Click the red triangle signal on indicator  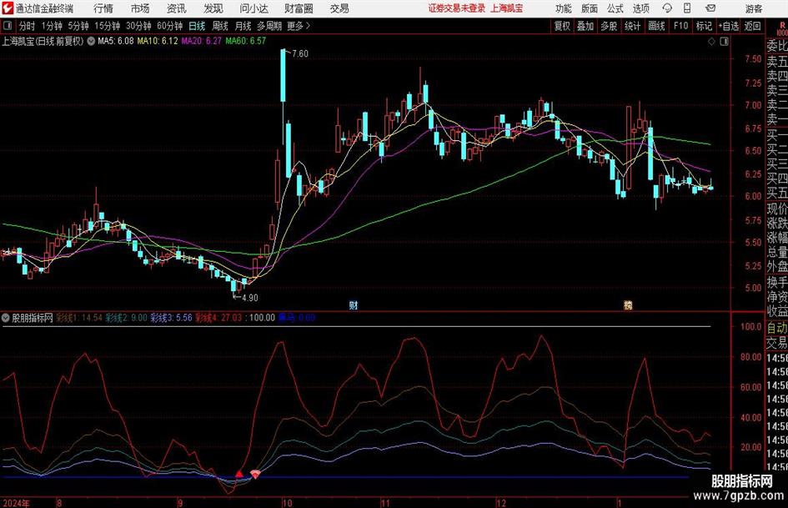tap(239, 474)
